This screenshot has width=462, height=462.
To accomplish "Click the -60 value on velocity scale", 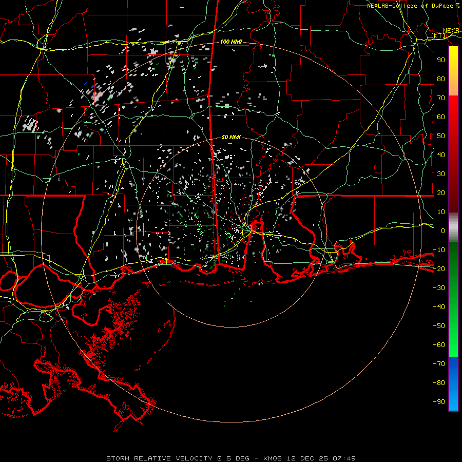I will pyautogui.click(x=439, y=345).
